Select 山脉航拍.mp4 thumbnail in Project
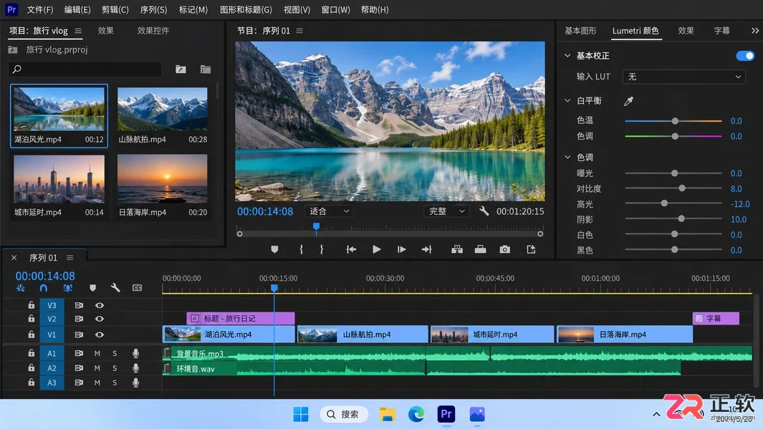The width and height of the screenshot is (763, 429). point(163,109)
